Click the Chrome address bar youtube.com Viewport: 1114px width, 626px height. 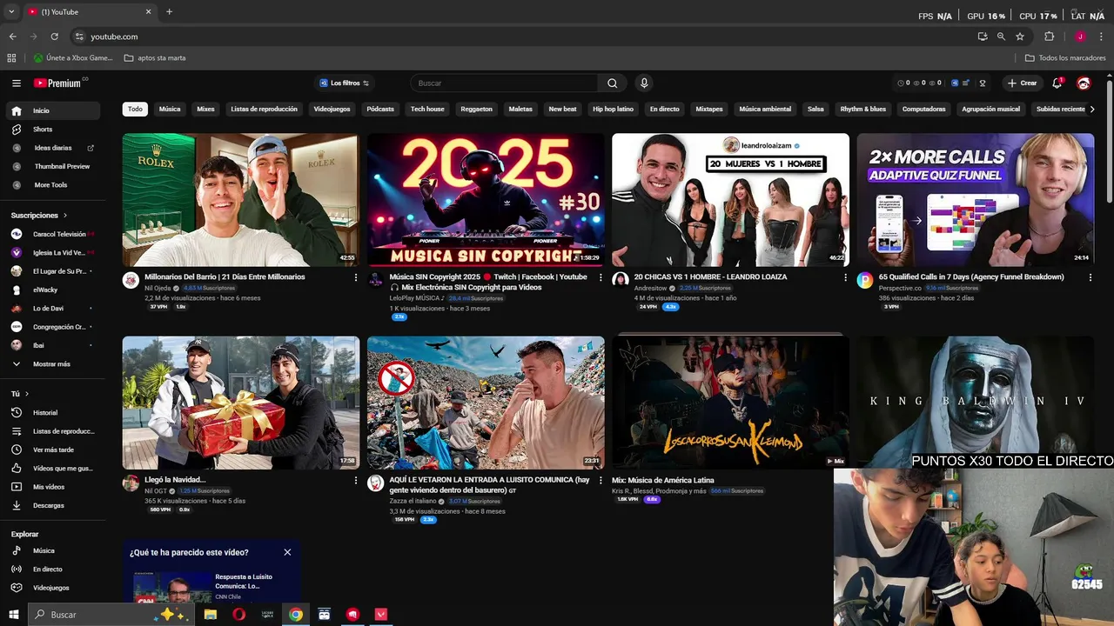click(x=522, y=37)
